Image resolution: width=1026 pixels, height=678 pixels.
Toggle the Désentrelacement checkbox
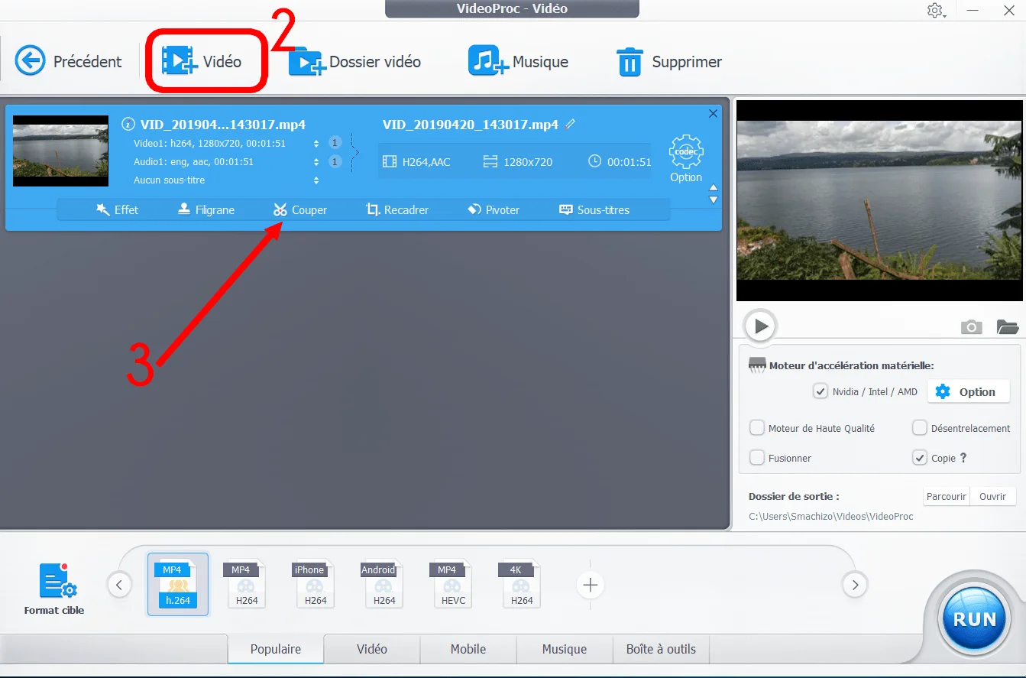click(x=920, y=428)
